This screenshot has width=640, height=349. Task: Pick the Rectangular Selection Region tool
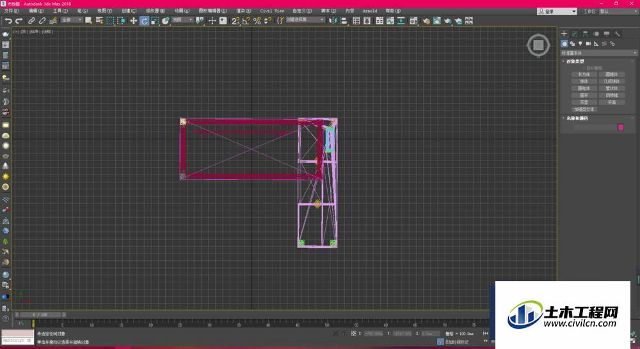110,21
